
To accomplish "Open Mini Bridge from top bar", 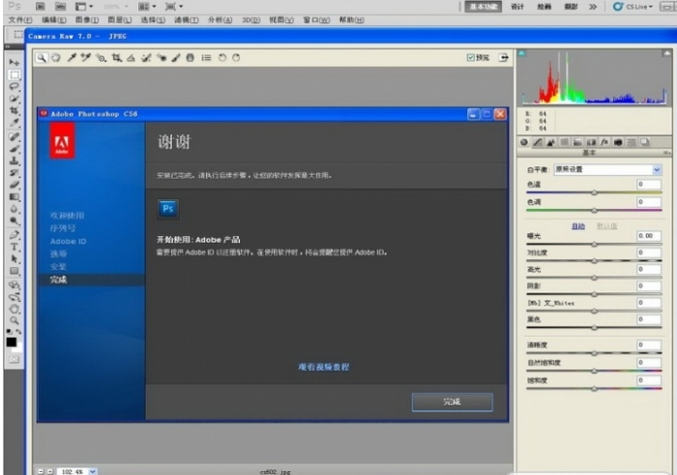I will pos(60,7).
